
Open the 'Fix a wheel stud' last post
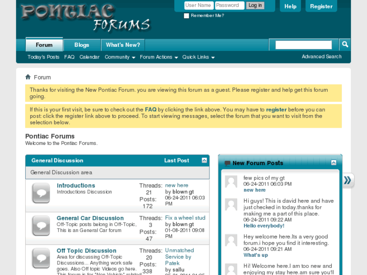pyautogui.click(x=185, y=218)
